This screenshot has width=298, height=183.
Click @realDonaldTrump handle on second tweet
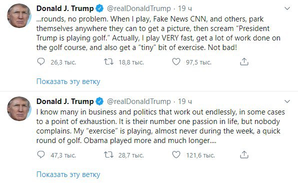tap(139, 101)
